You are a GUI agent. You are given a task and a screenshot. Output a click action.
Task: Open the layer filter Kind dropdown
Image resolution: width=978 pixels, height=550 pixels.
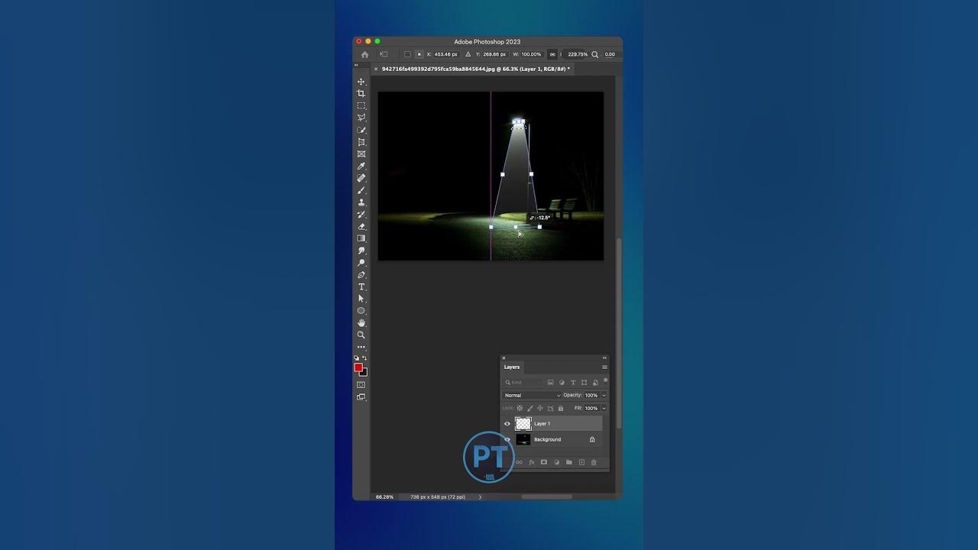coord(523,382)
